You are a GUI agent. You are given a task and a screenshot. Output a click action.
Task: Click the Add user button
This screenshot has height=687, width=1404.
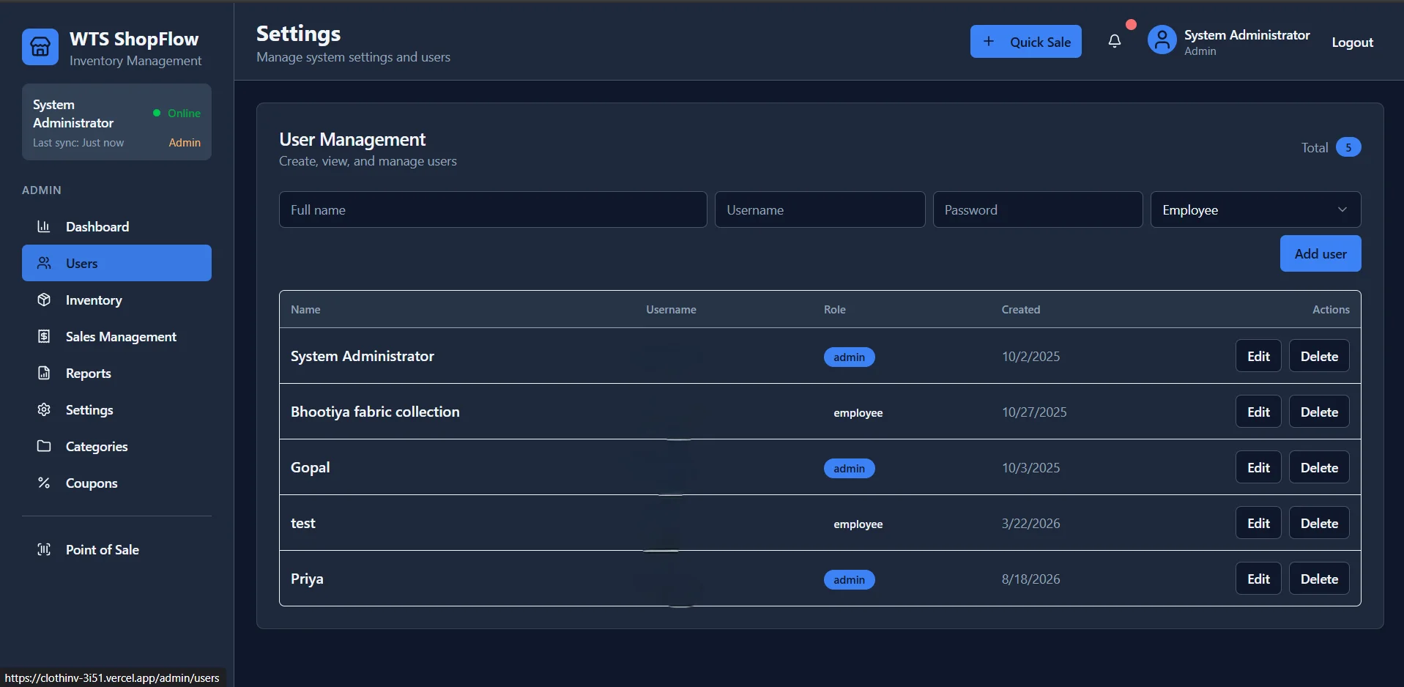point(1320,253)
